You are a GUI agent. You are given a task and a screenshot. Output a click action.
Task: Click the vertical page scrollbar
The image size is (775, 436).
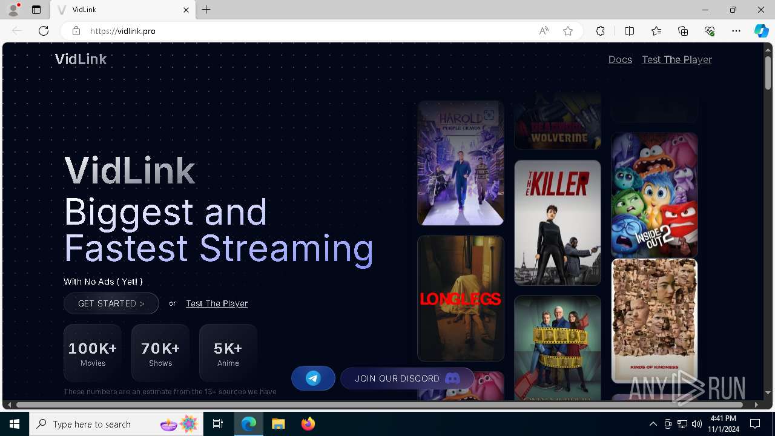[768, 73]
